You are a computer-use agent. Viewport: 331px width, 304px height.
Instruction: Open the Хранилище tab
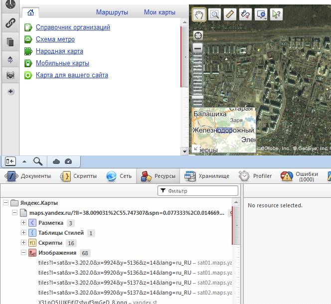pos(207,176)
